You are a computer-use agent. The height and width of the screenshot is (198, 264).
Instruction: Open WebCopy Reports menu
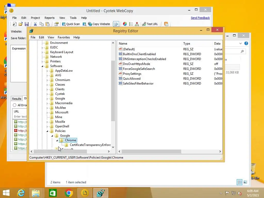tap(49, 18)
